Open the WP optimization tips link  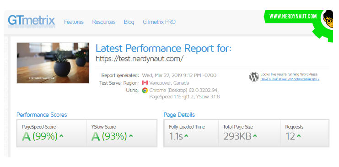coord(290,79)
